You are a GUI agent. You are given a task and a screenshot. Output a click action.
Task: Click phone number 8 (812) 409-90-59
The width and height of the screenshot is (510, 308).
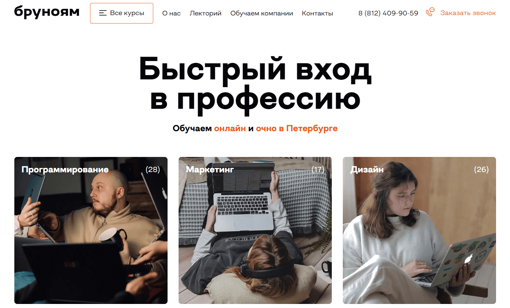(388, 13)
